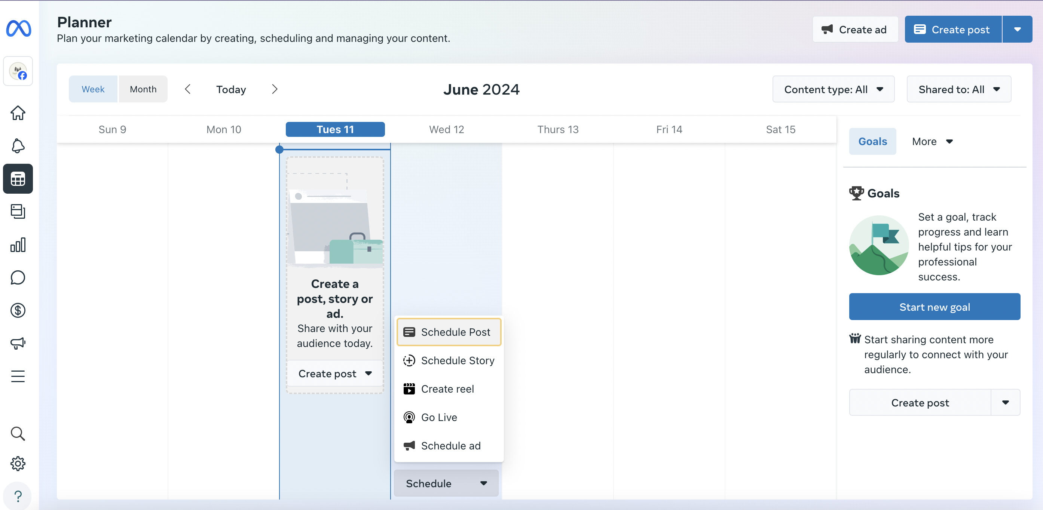Open Content type: All dropdown
This screenshot has height=510, width=1043.
(x=833, y=89)
